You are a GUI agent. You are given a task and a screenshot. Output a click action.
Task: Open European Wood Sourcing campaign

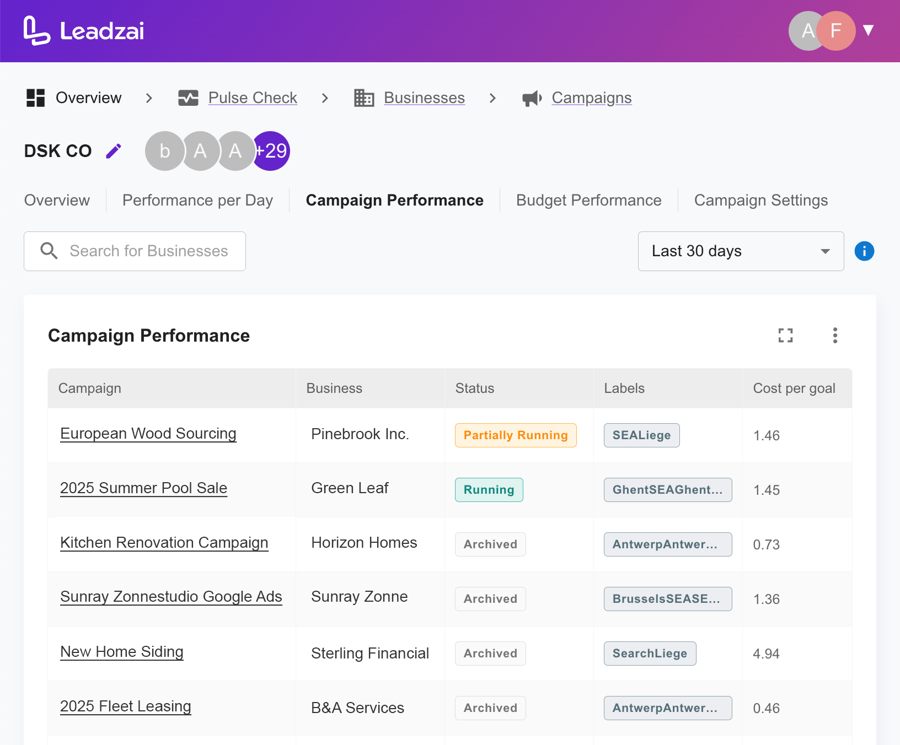click(x=148, y=434)
